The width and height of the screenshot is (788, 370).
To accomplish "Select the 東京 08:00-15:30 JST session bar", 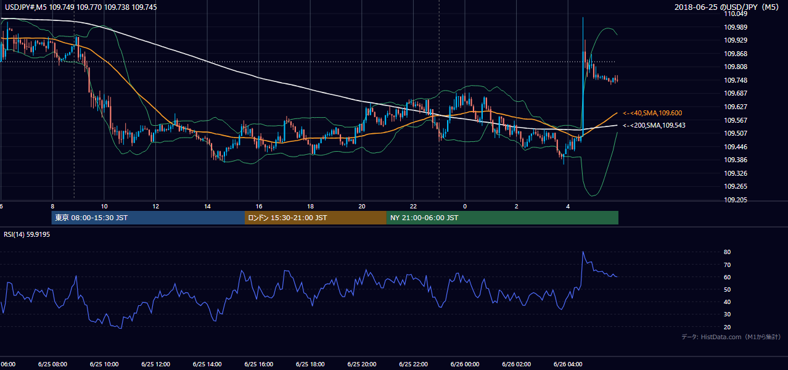I will (148, 218).
